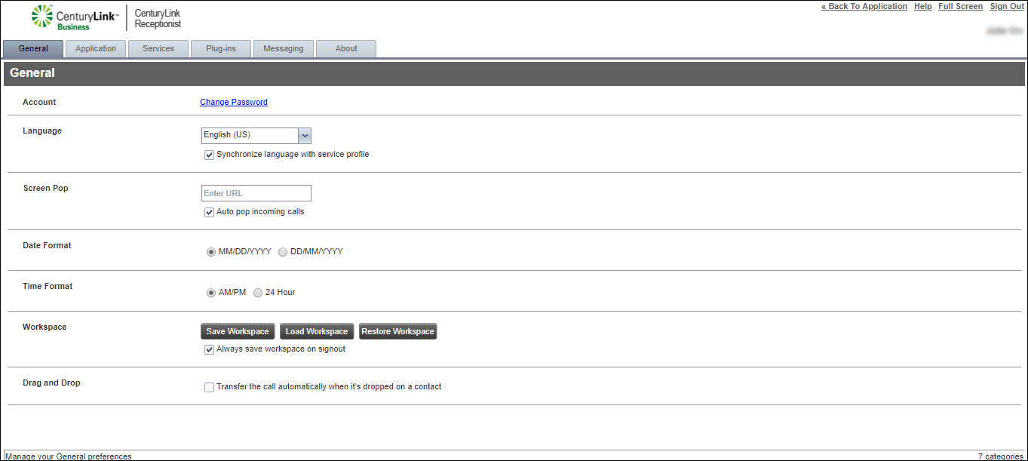Switch to the Application tab

coord(96,48)
